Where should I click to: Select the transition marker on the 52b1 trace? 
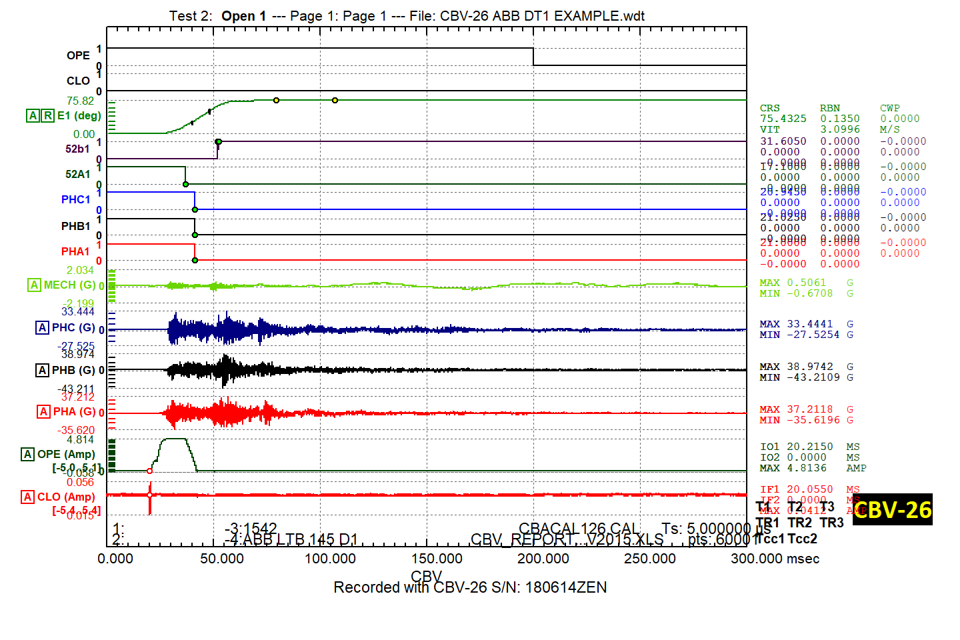point(218,142)
